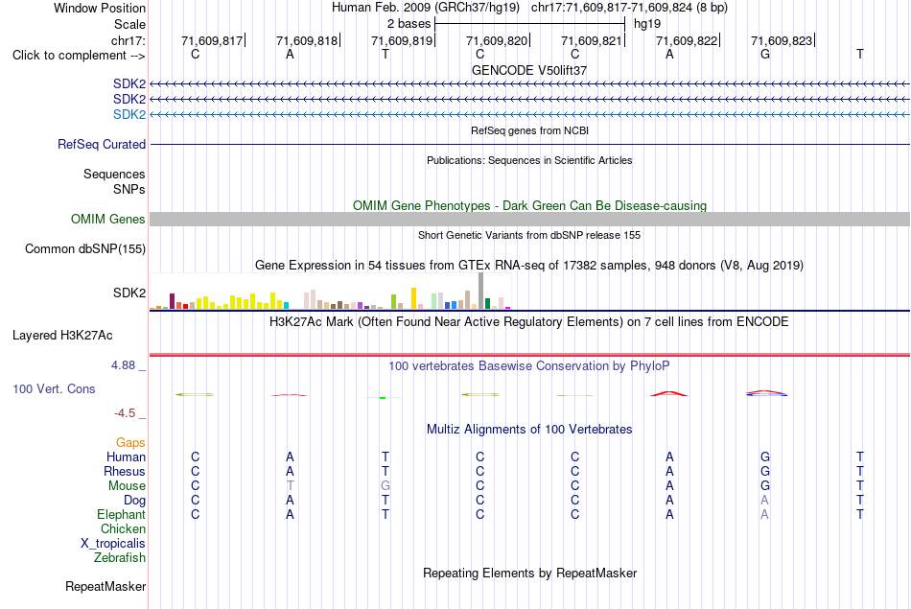
Task: Click the faded T in the Mouse row
Action: pos(290,486)
